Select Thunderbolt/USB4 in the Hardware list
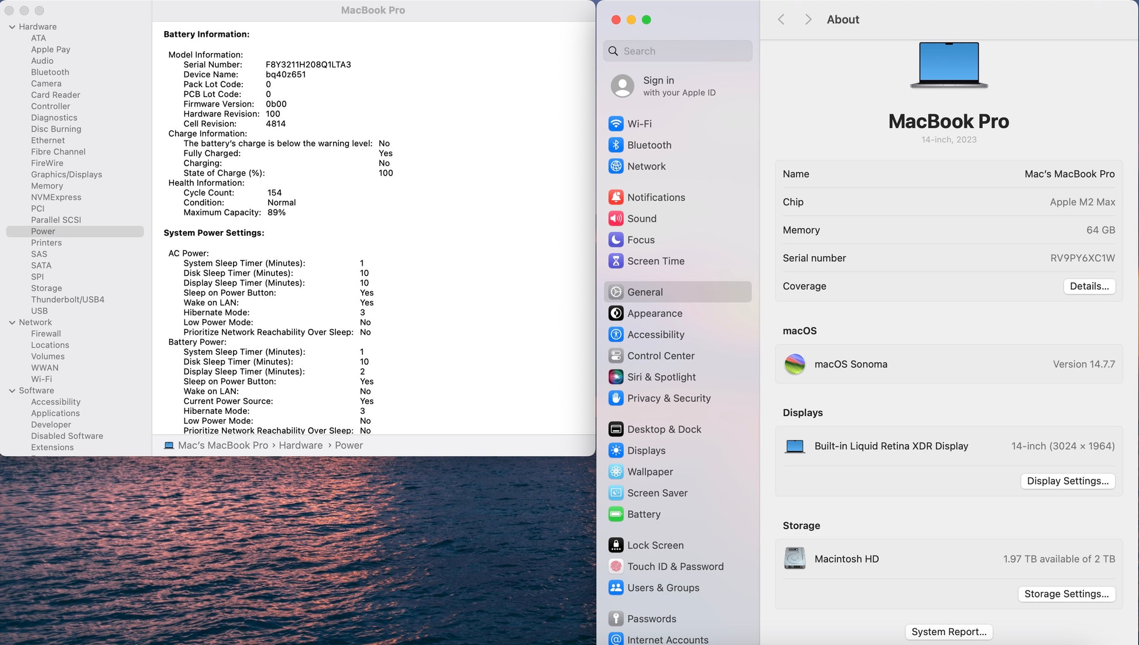Image resolution: width=1139 pixels, height=645 pixels. click(x=67, y=300)
